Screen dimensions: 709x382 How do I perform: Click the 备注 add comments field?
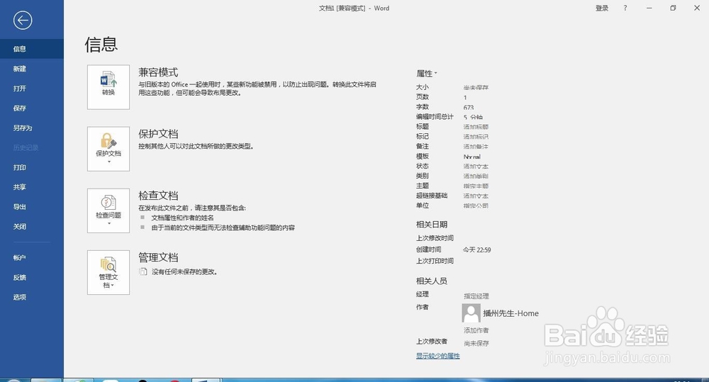point(476,147)
